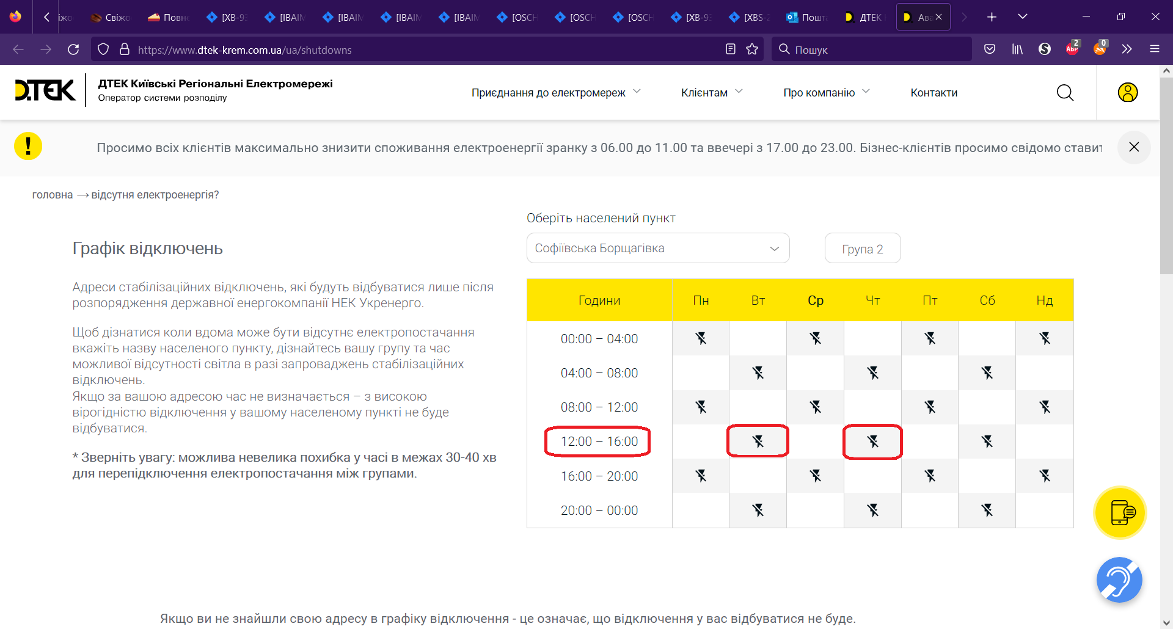Click the Група 2 button
This screenshot has height=629, width=1173.
863,248
